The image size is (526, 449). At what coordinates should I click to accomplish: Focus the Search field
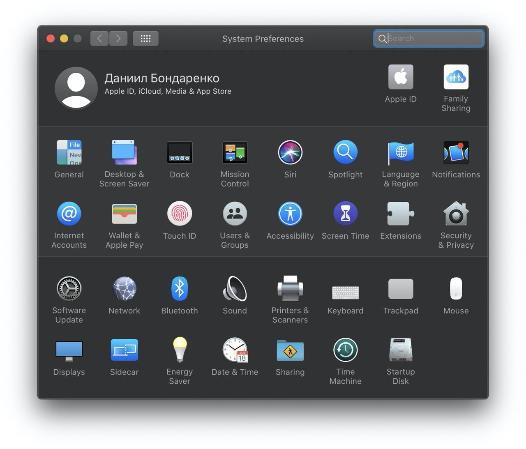click(x=429, y=39)
